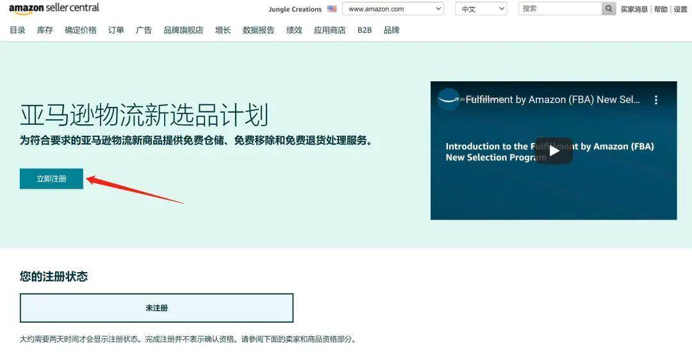Click the 未注册 status box
The image size is (692, 363).
click(x=157, y=308)
